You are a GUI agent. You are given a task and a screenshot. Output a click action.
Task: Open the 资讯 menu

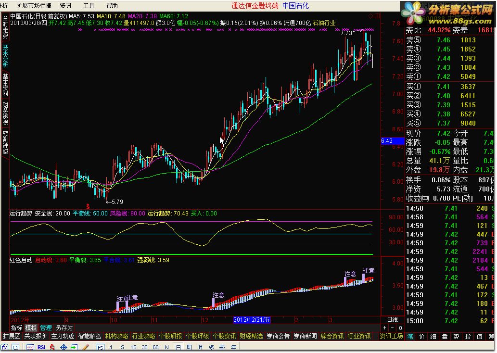[65, 5]
